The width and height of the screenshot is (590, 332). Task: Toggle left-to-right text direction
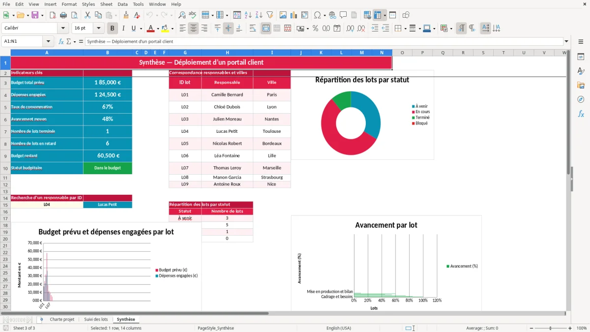(x=461, y=29)
